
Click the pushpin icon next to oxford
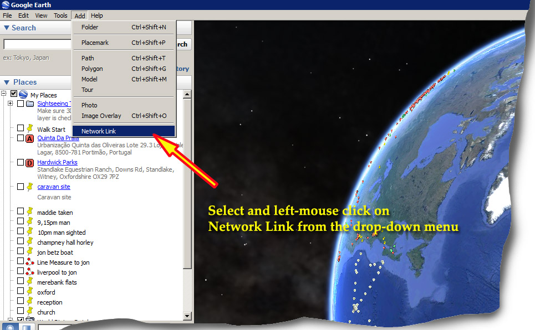pyautogui.click(x=30, y=291)
